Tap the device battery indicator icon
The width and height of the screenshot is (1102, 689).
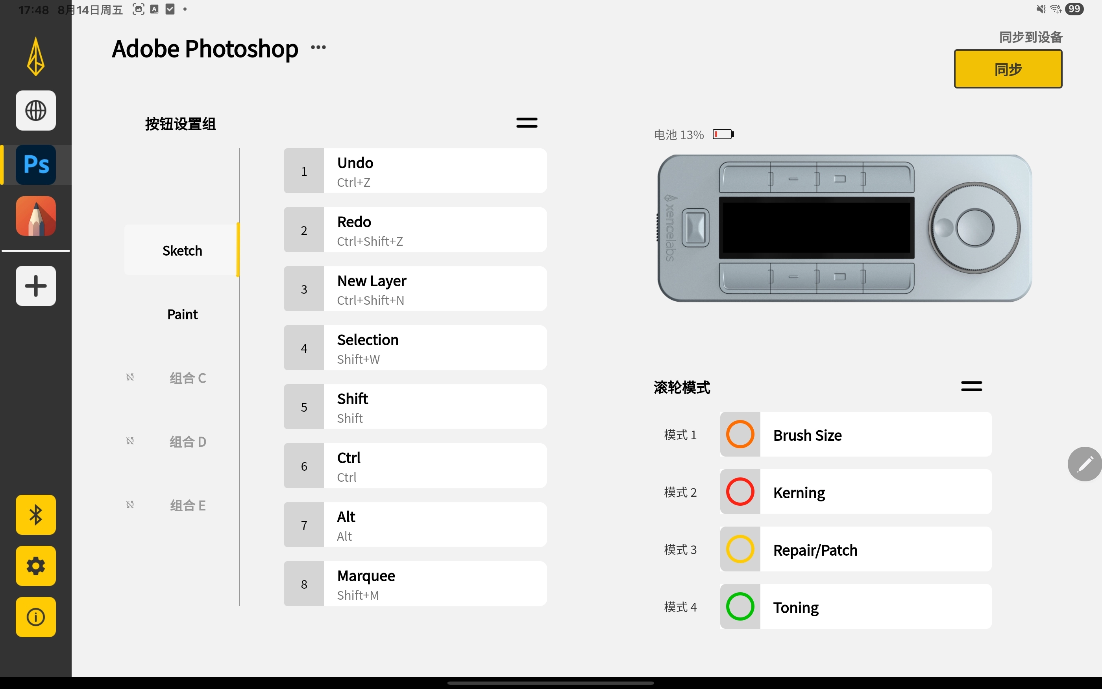tap(723, 134)
